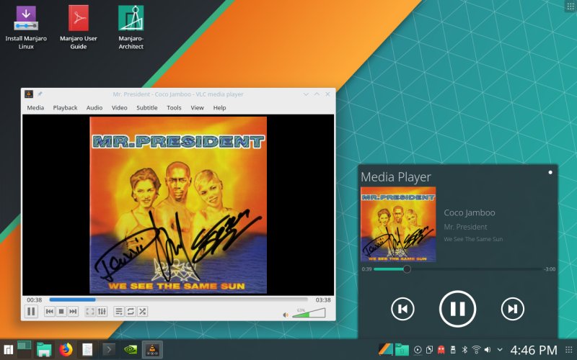This screenshot has height=360, width=577.
Task: Mute audio via VLC speaker icon
Action: 286,315
